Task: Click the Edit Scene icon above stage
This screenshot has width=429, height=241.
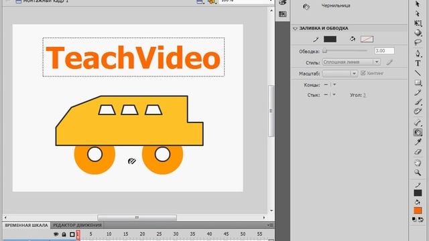Action: coord(200,1)
